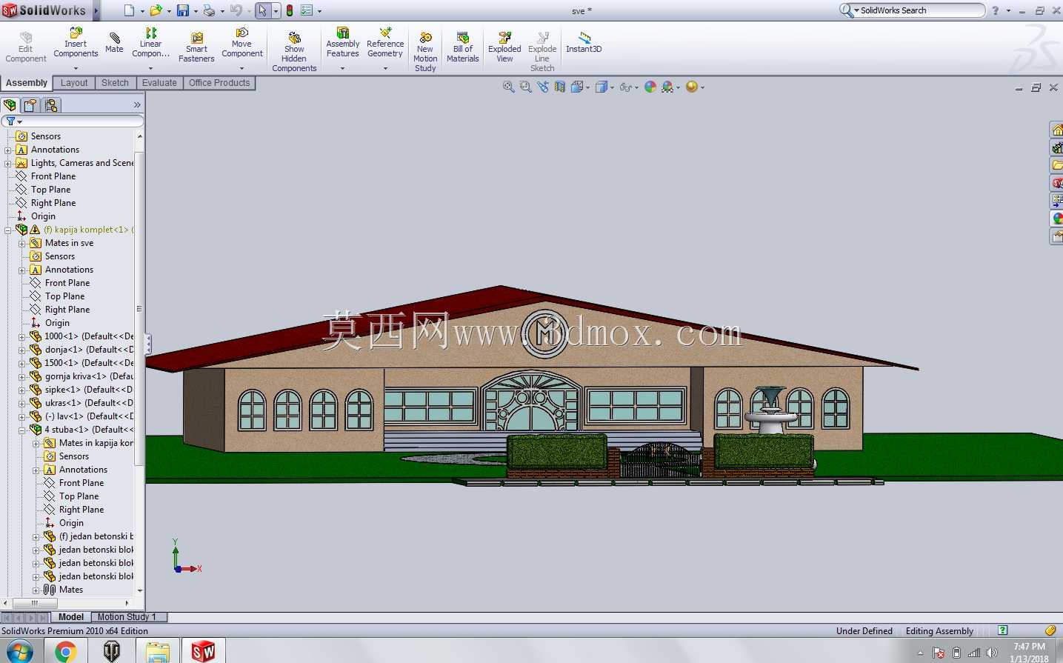This screenshot has height=663, width=1063.
Task: Select the Right Plane under sve
Action: pyautogui.click(x=53, y=203)
